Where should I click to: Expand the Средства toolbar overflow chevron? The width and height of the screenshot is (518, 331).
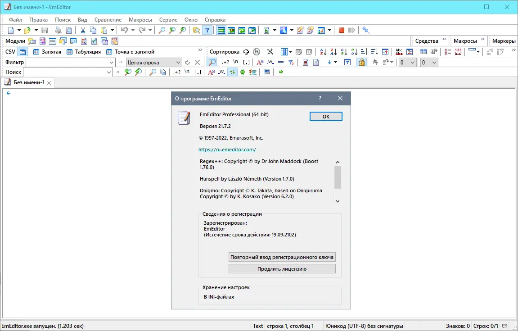pos(444,39)
